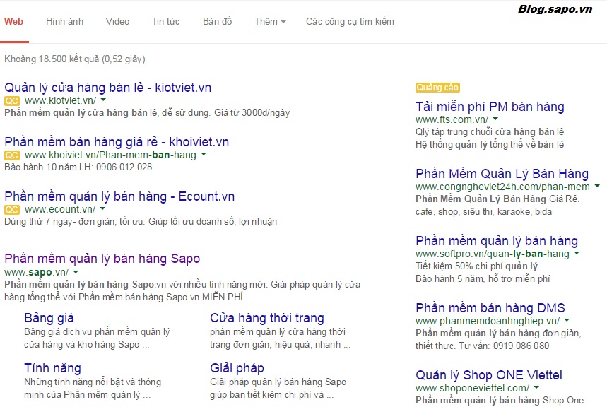Open Quản lý cửa hàng bán lẻ kiotviet.vn
The width and height of the screenshot is (607, 407).
pos(107,88)
